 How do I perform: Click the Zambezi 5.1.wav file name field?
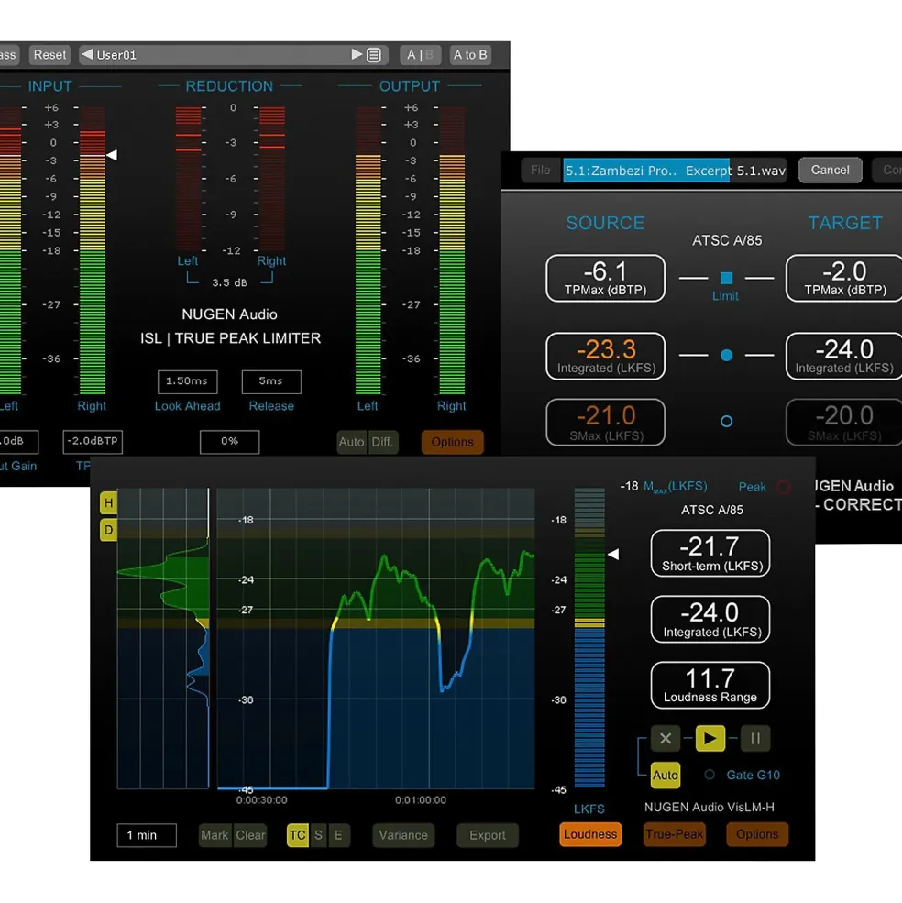tap(675, 171)
